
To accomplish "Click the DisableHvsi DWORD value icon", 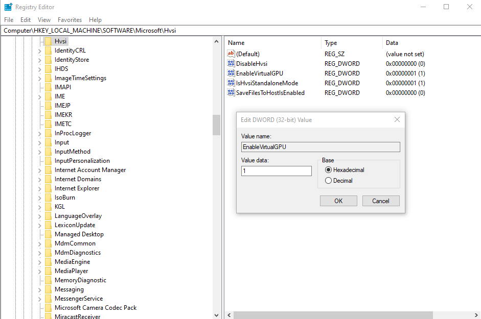I will click(231, 64).
